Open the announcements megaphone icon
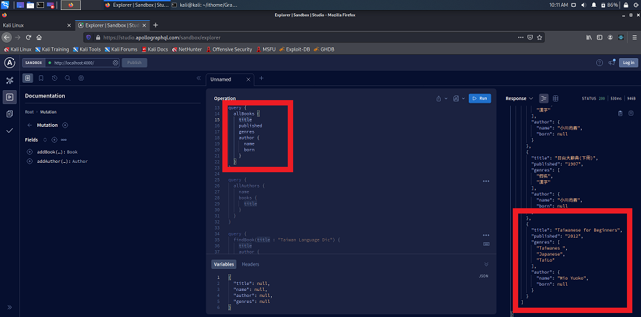 coord(612,63)
